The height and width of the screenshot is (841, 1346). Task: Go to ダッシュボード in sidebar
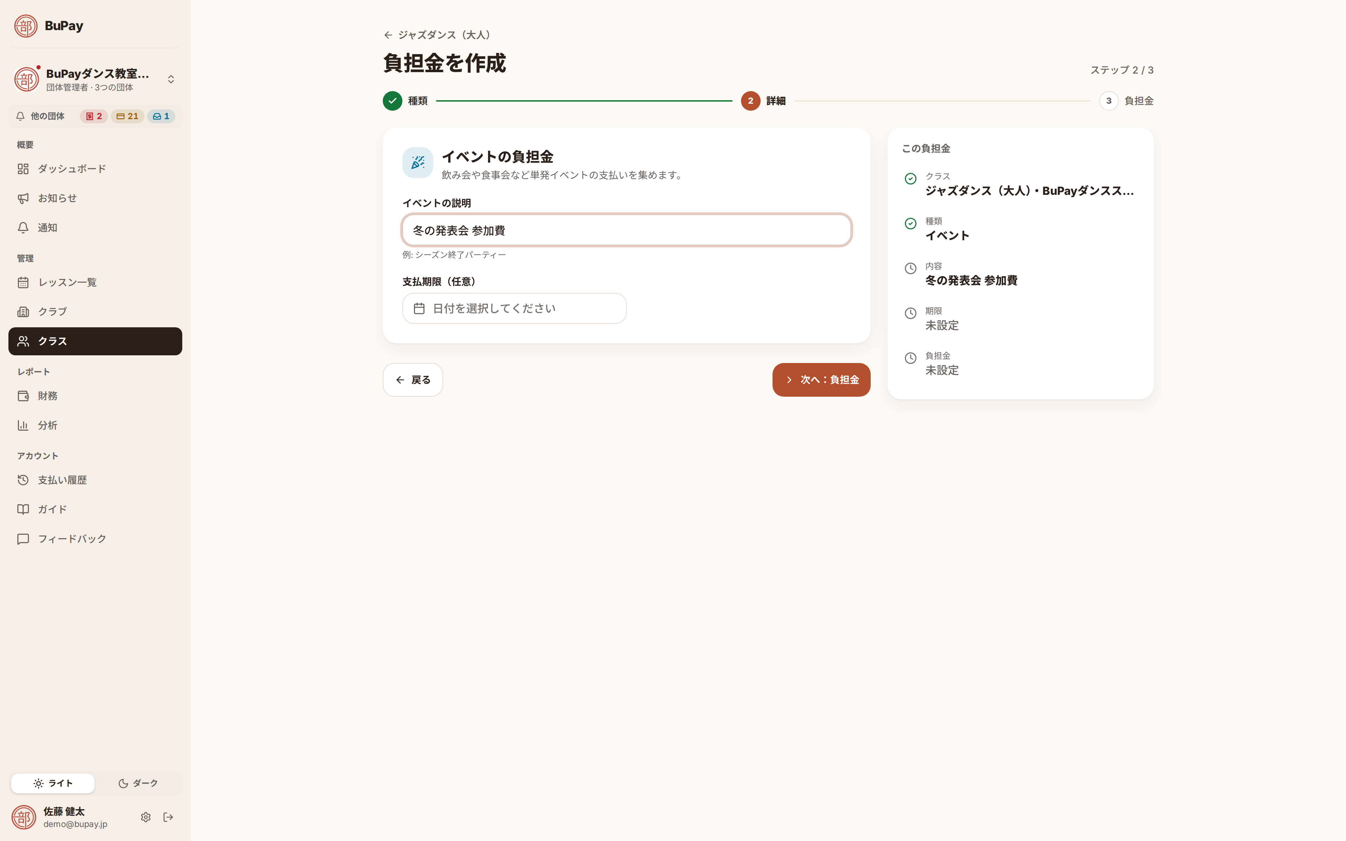pyautogui.click(x=95, y=169)
